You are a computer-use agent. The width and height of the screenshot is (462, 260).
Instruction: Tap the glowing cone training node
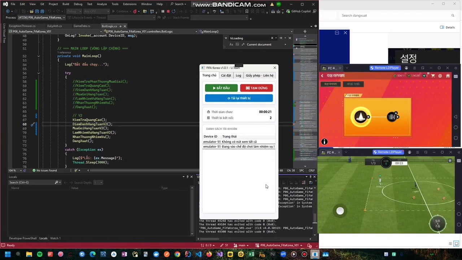361,117
